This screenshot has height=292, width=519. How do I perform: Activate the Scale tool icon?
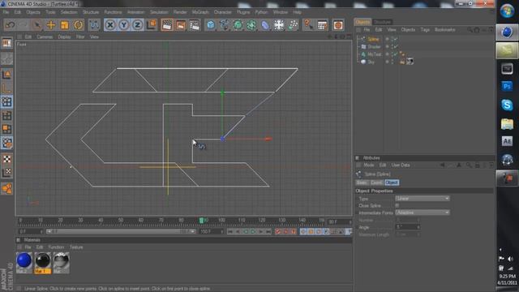(65, 25)
